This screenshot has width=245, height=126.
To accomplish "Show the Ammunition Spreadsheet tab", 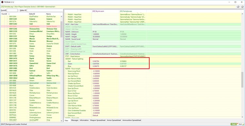I will pyautogui.click(x=132, y=120).
